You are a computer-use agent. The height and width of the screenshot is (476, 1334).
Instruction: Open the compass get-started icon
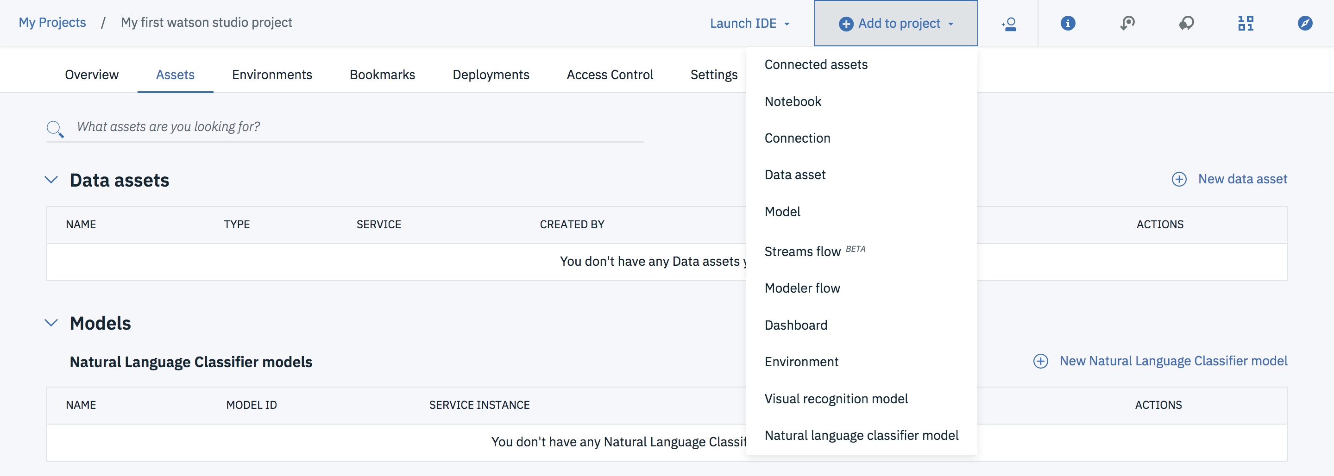(1304, 23)
